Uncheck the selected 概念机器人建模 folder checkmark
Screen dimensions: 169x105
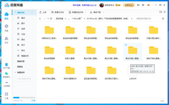coord(126,45)
